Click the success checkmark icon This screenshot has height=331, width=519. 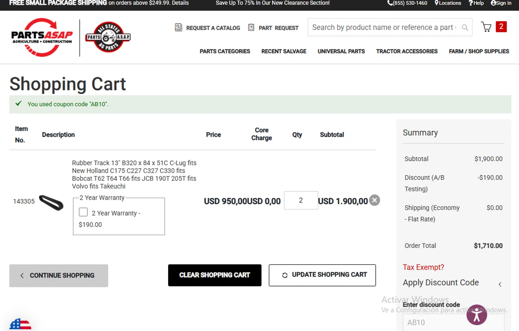[19, 103]
